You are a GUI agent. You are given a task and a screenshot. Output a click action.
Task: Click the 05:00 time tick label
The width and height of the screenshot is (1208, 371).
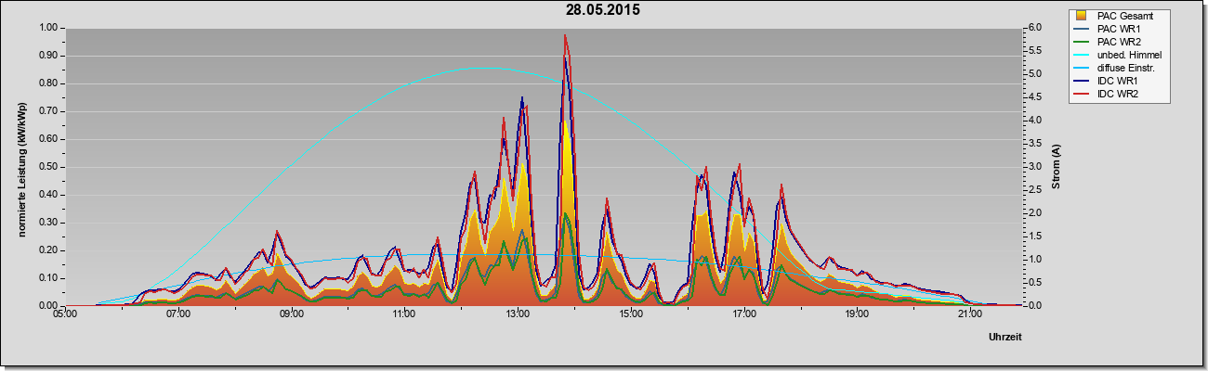click(x=65, y=315)
